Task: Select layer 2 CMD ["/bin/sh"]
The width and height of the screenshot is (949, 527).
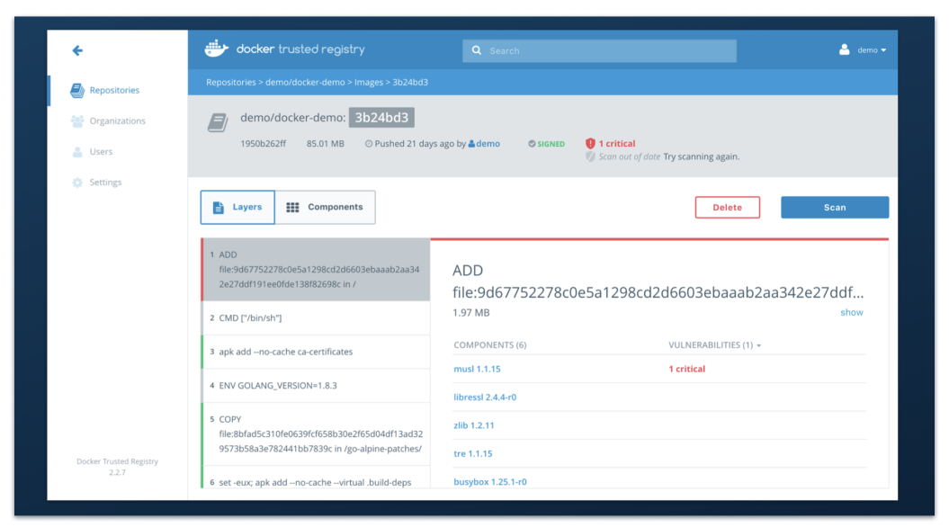Action: (x=316, y=318)
